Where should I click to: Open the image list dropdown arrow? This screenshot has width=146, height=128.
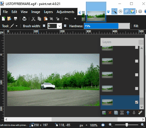(108, 12)
